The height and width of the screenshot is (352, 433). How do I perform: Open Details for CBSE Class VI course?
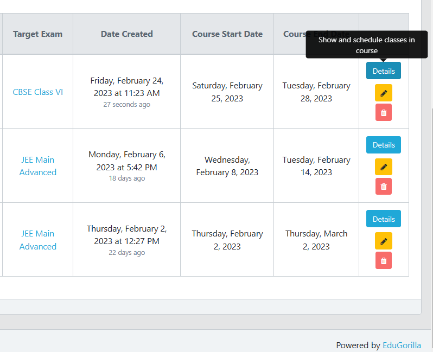coord(384,71)
